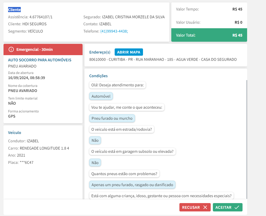Click the RUA MARANHAO address line
This screenshot has height=216, width=266.
(x=163, y=59)
